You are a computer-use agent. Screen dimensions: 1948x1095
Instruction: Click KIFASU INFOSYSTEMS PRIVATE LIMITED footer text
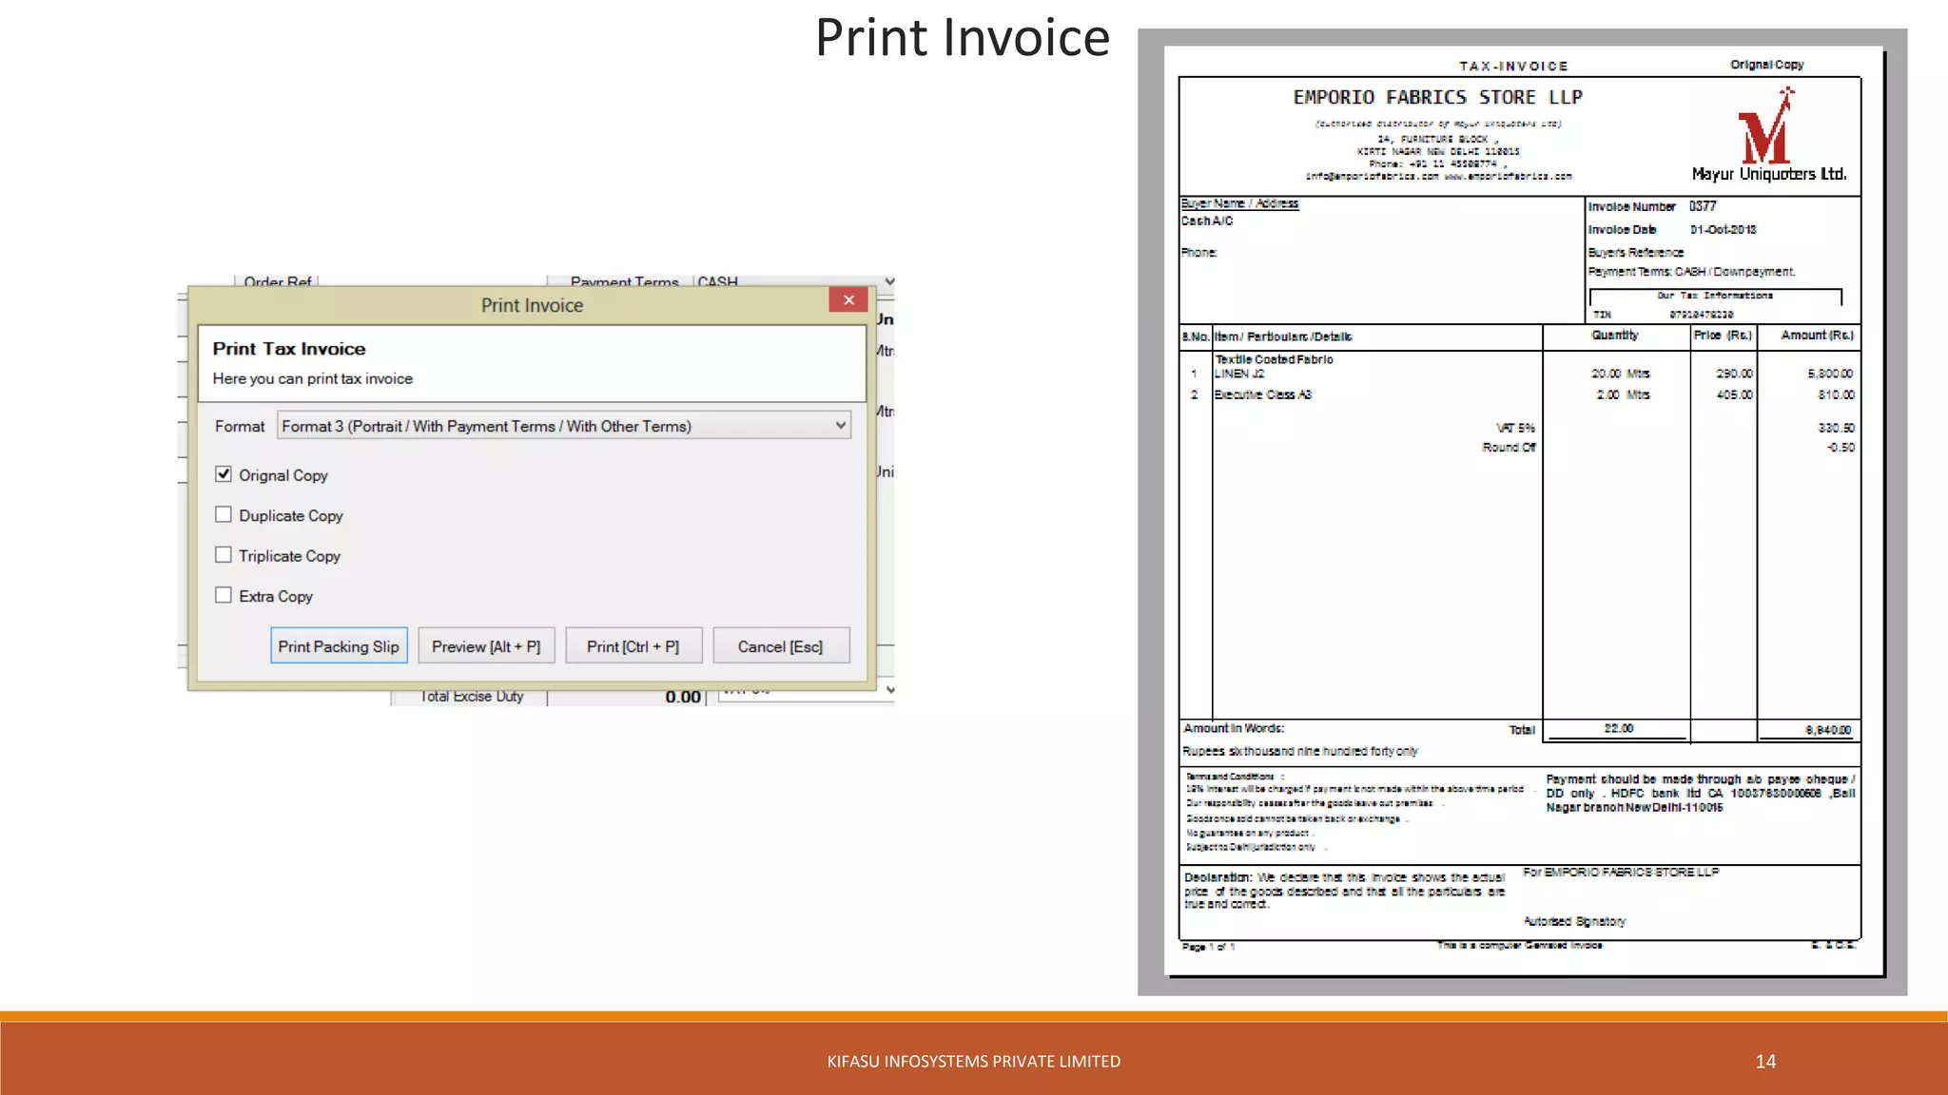[x=974, y=1061]
